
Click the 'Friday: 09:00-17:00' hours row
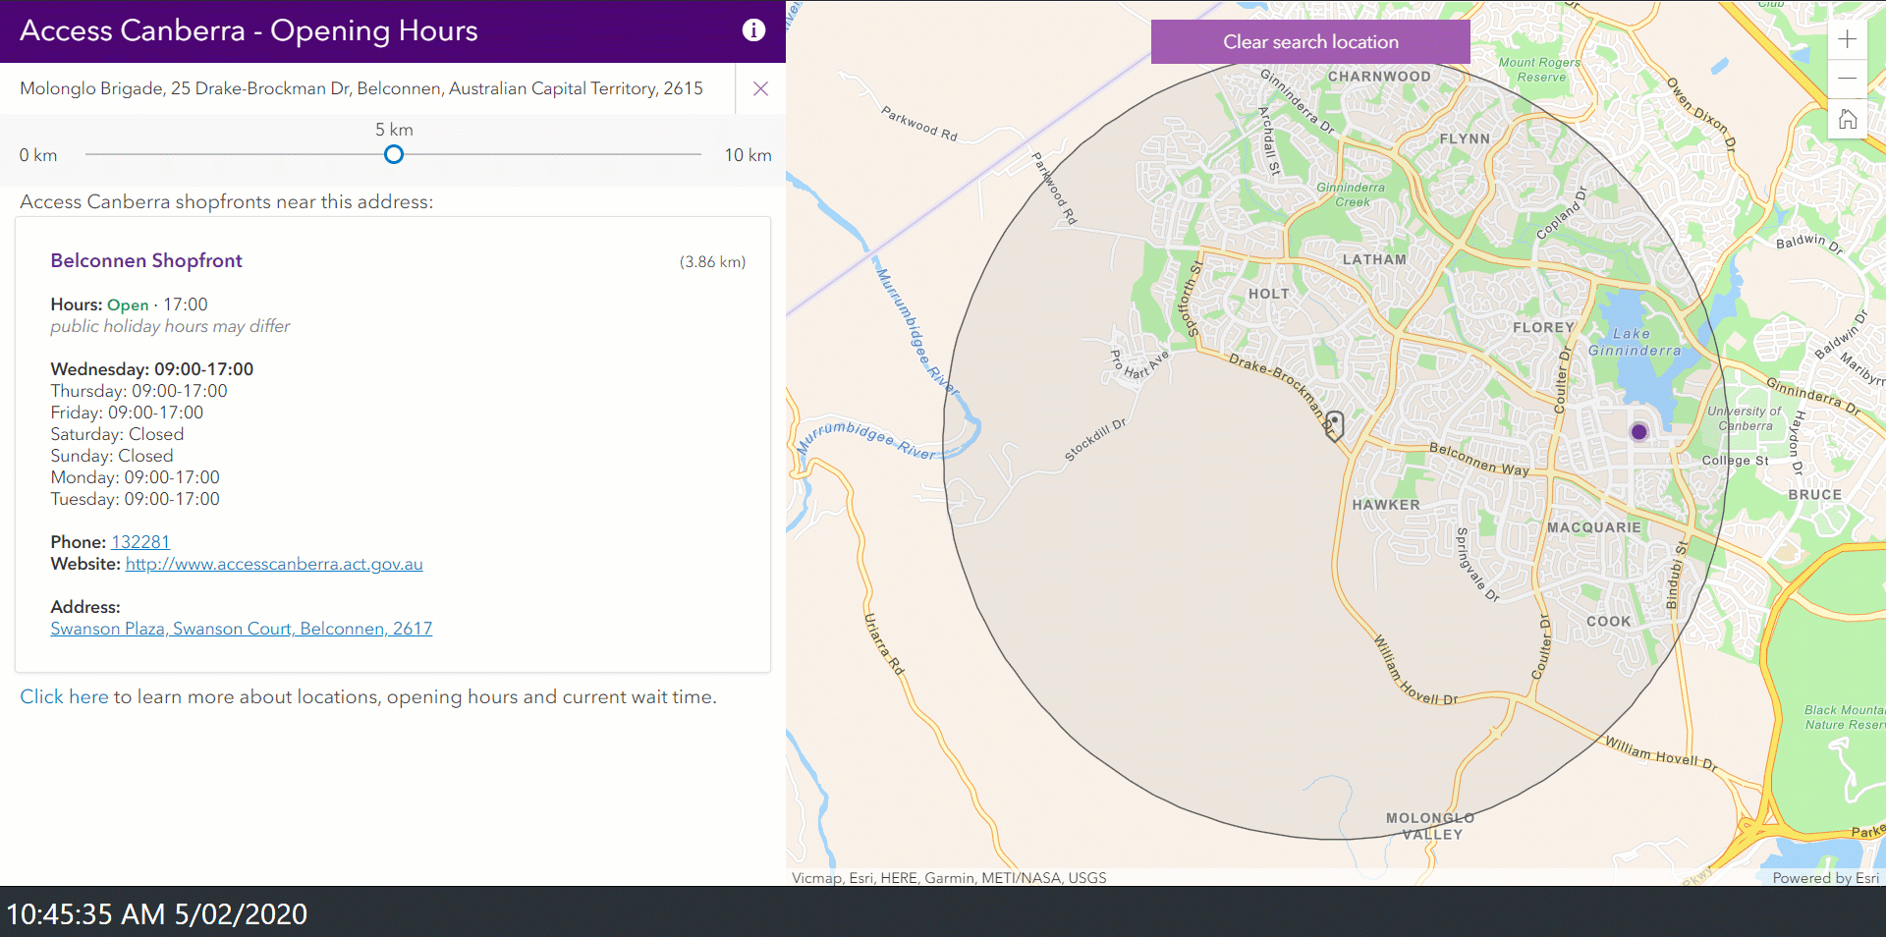(127, 413)
